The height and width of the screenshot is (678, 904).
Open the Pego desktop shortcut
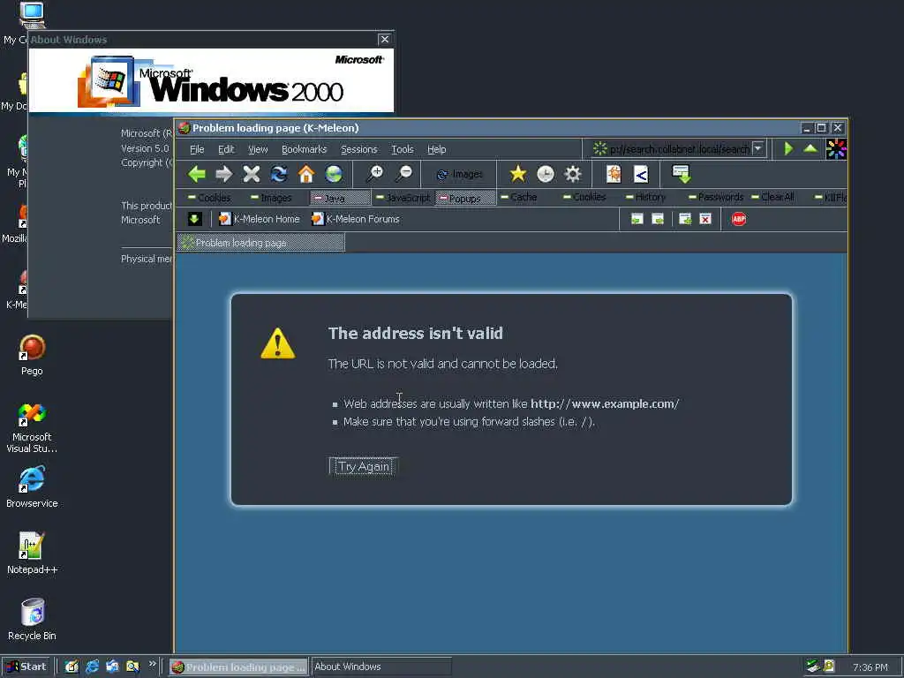click(32, 355)
